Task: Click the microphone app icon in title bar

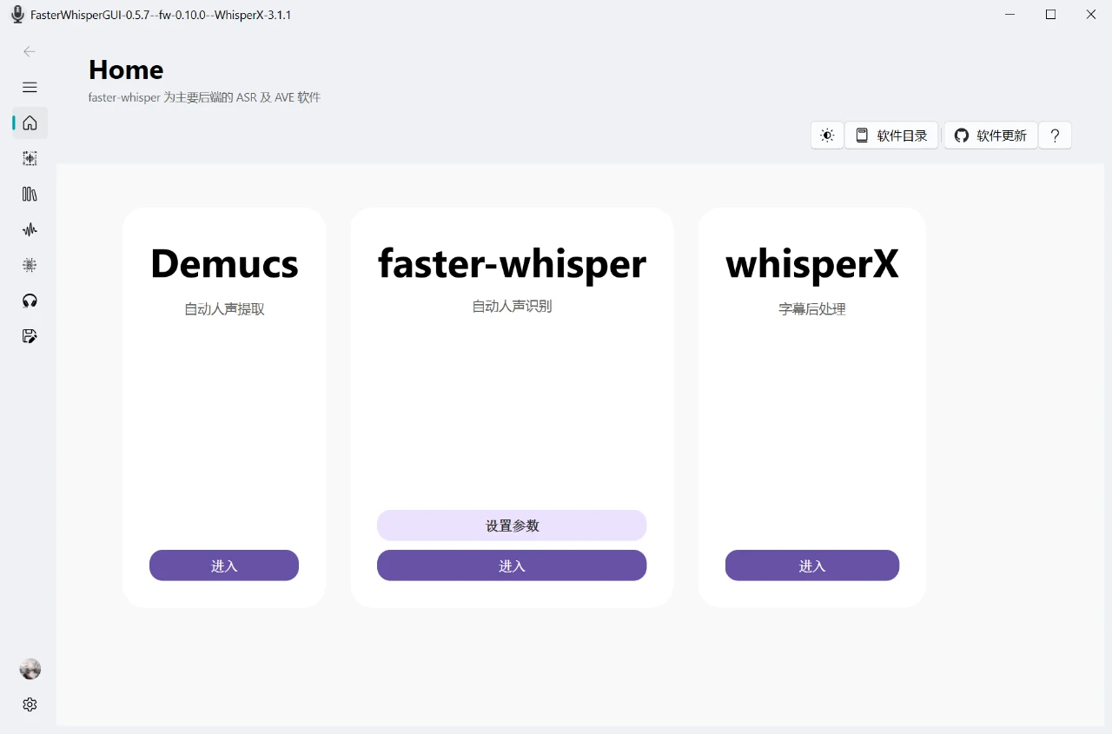Action: pos(17,15)
